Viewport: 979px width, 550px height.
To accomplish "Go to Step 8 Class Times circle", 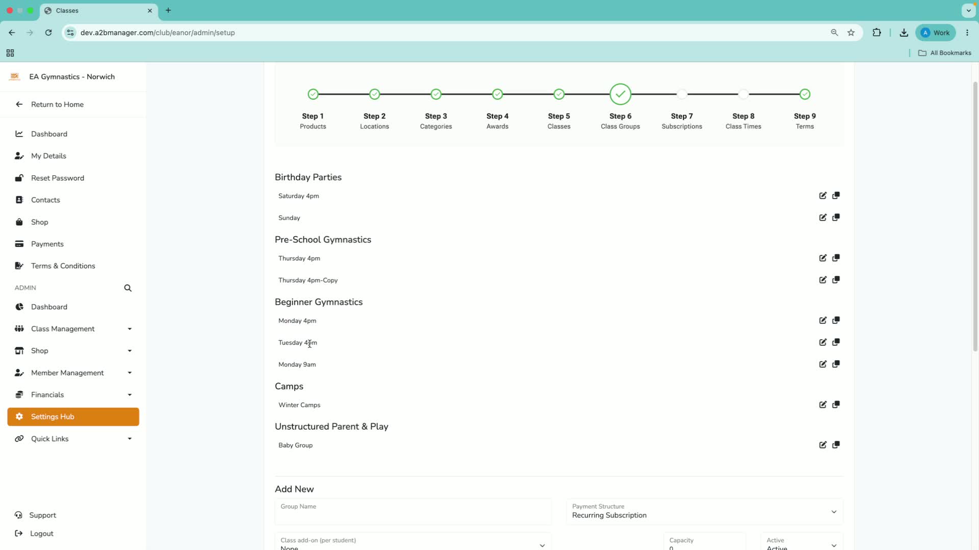I will click(743, 94).
